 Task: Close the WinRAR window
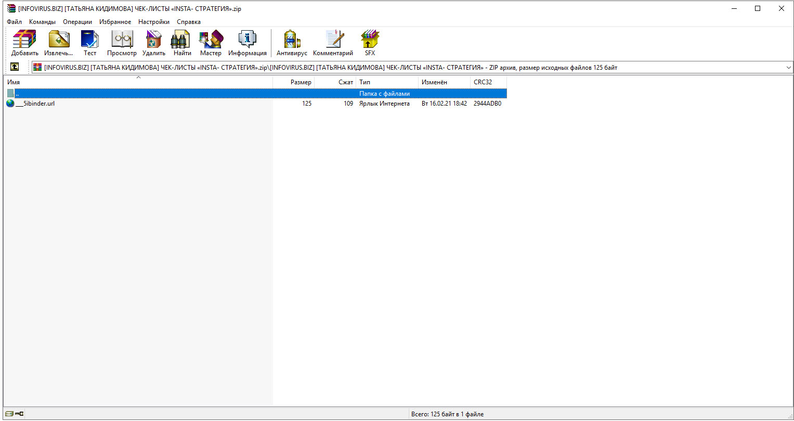[x=782, y=8]
